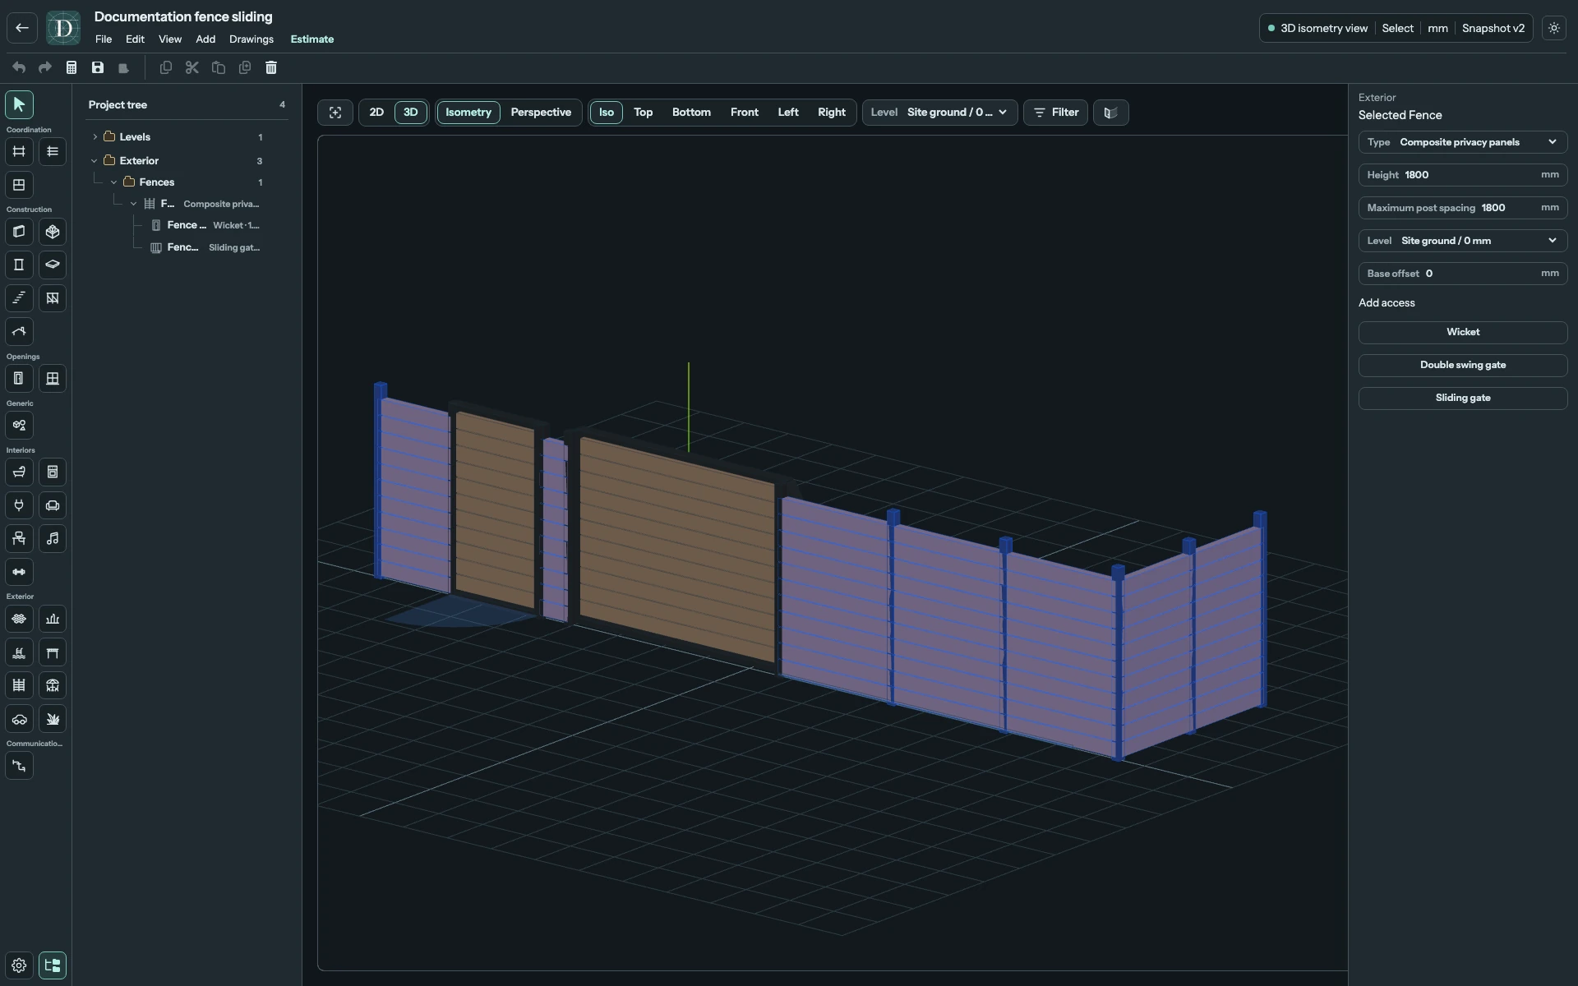Collapse the Exterior tree folder
This screenshot has height=986, width=1578.
pyautogui.click(x=95, y=161)
